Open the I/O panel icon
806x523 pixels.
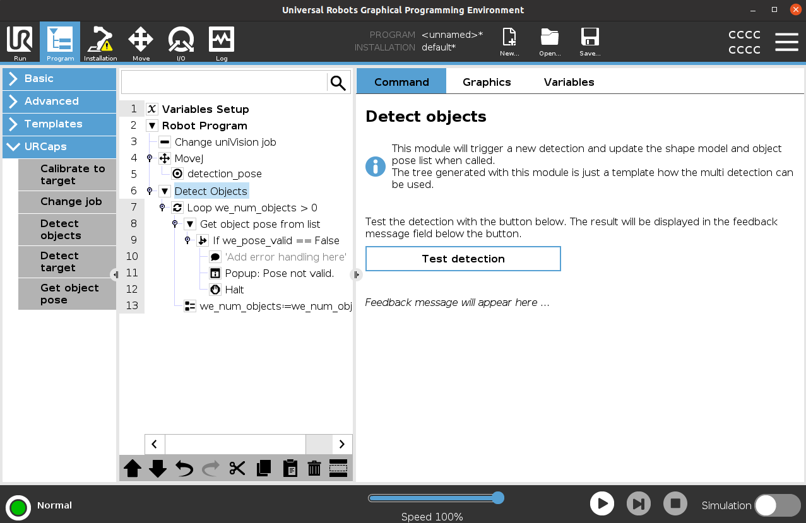(181, 43)
